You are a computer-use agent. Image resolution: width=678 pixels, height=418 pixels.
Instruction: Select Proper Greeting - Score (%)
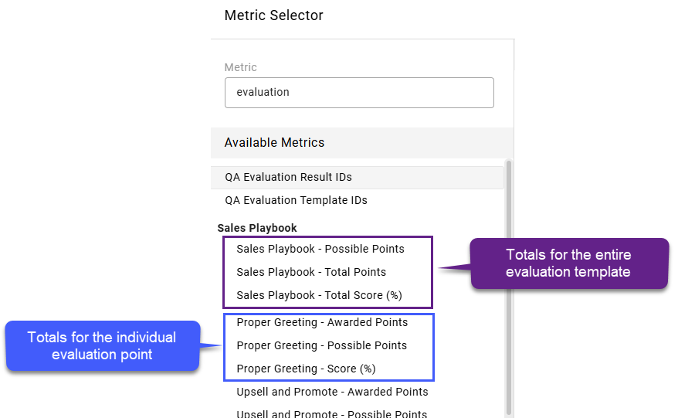306,369
